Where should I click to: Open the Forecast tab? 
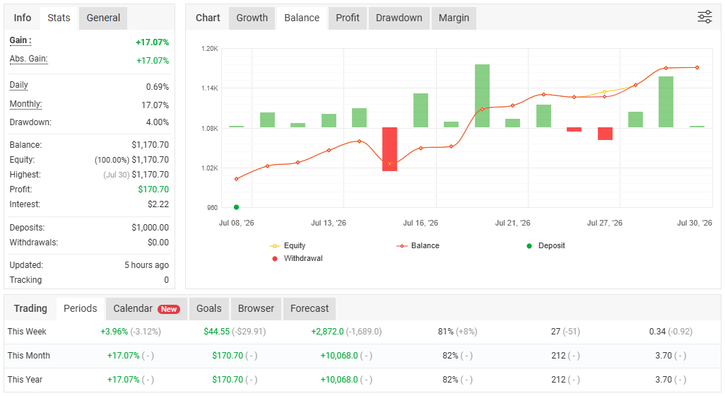310,308
